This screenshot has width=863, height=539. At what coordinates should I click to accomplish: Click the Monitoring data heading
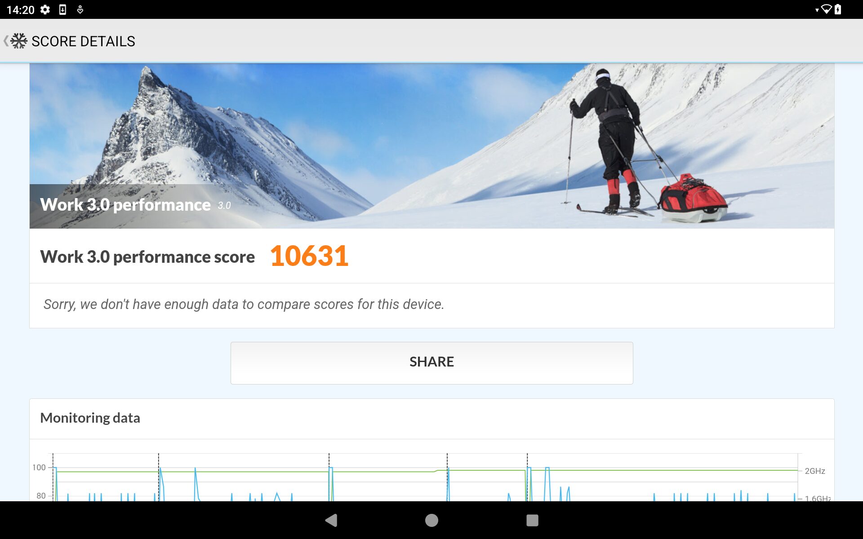(90, 418)
